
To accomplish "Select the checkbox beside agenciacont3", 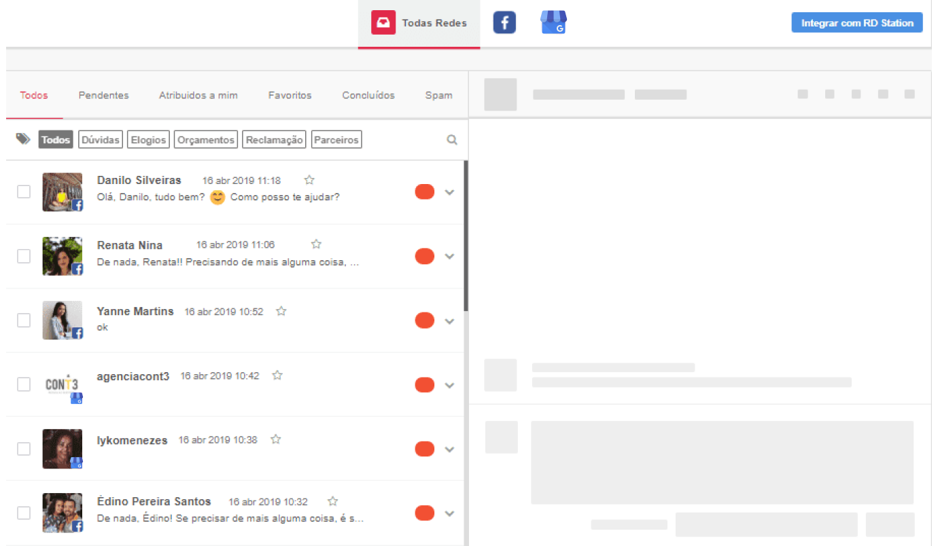I will 24,384.
